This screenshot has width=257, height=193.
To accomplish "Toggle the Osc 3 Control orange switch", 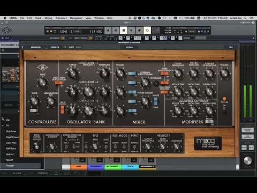I will 62,109.
